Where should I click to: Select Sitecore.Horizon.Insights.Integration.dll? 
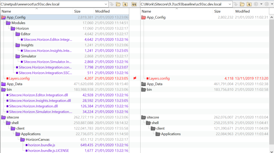click(40, 101)
